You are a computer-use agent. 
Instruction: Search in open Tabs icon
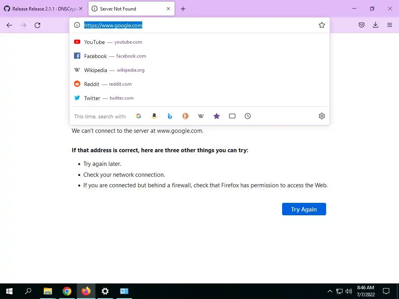(x=232, y=116)
